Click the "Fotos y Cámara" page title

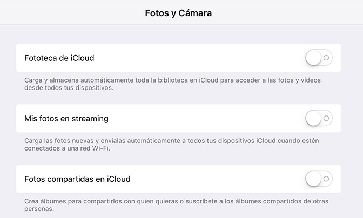coord(178,13)
